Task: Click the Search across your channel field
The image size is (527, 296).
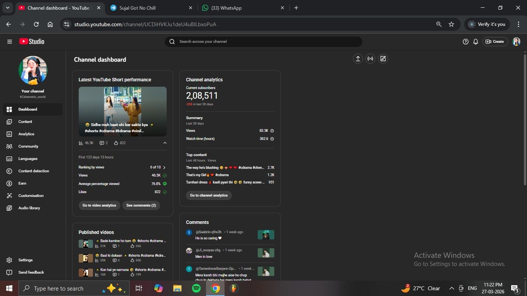Action: [x=266, y=42]
